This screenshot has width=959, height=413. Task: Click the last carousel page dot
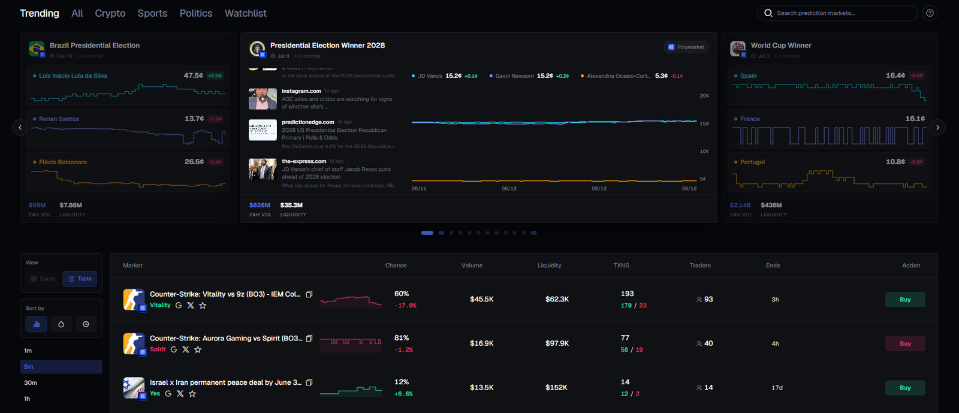click(533, 233)
